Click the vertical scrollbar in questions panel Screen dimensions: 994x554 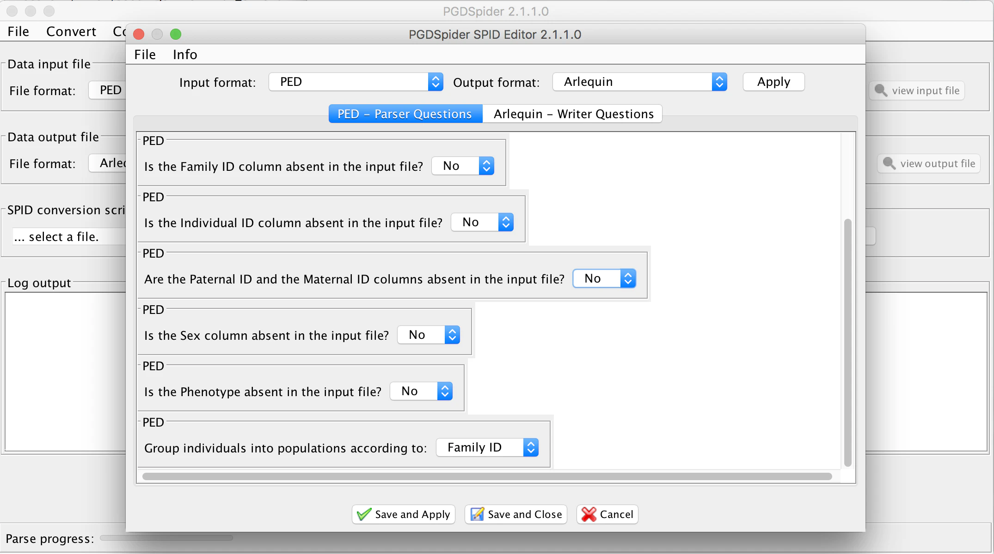[847, 343]
